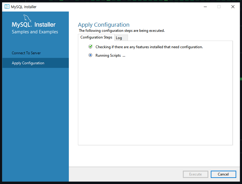Image resolution: width=242 pixels, height=184 pixels.
Task: Click the MySQL Installer window title text
Action: pyautogui.click(x=24, y=7)
